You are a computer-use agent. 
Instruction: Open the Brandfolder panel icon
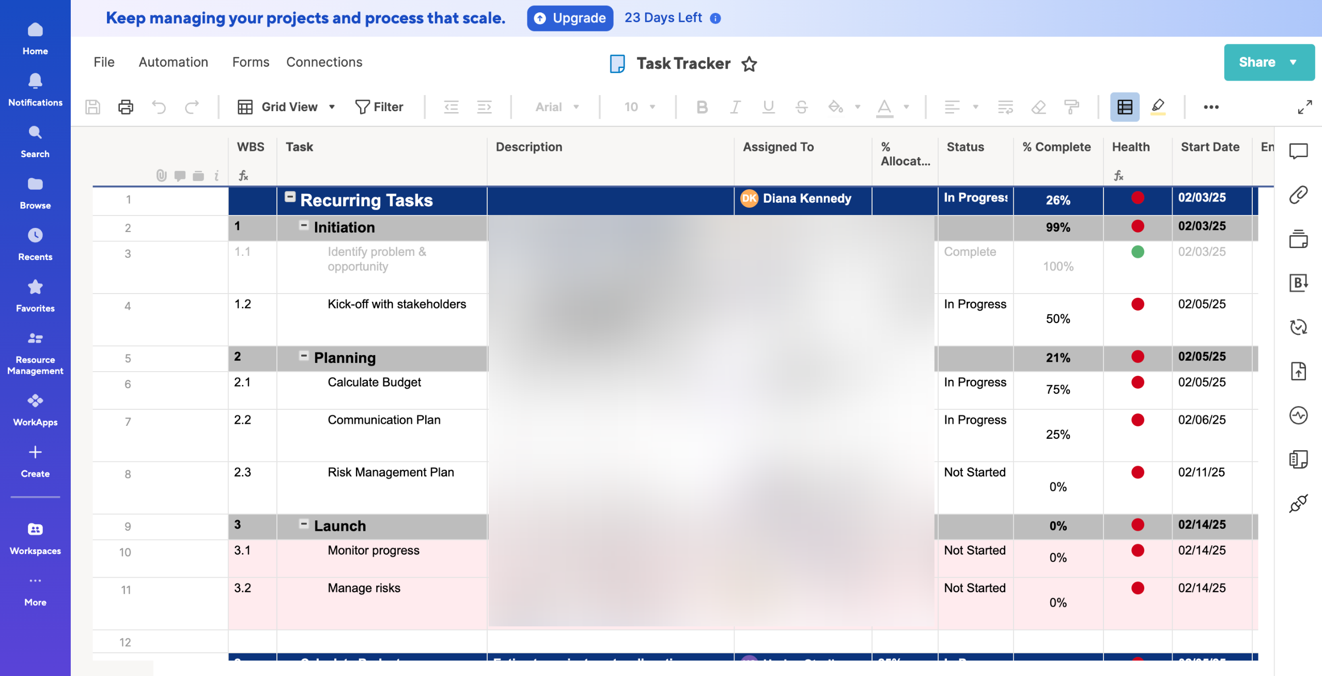coord(1298,283)
